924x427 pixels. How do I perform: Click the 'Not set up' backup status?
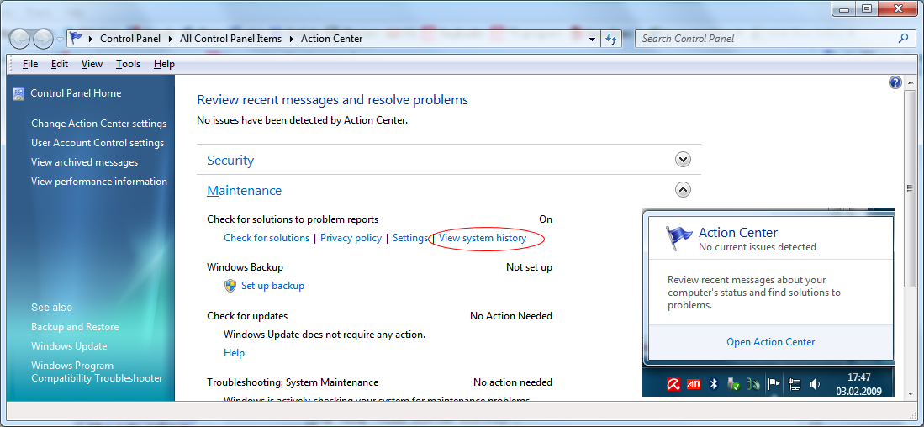click(x=529, y=267)
